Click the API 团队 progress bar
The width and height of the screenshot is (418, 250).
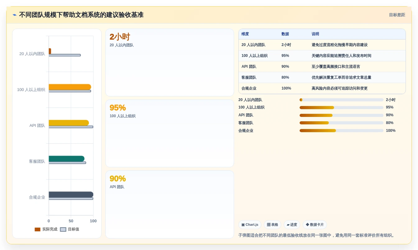click(x=341, y=115)
